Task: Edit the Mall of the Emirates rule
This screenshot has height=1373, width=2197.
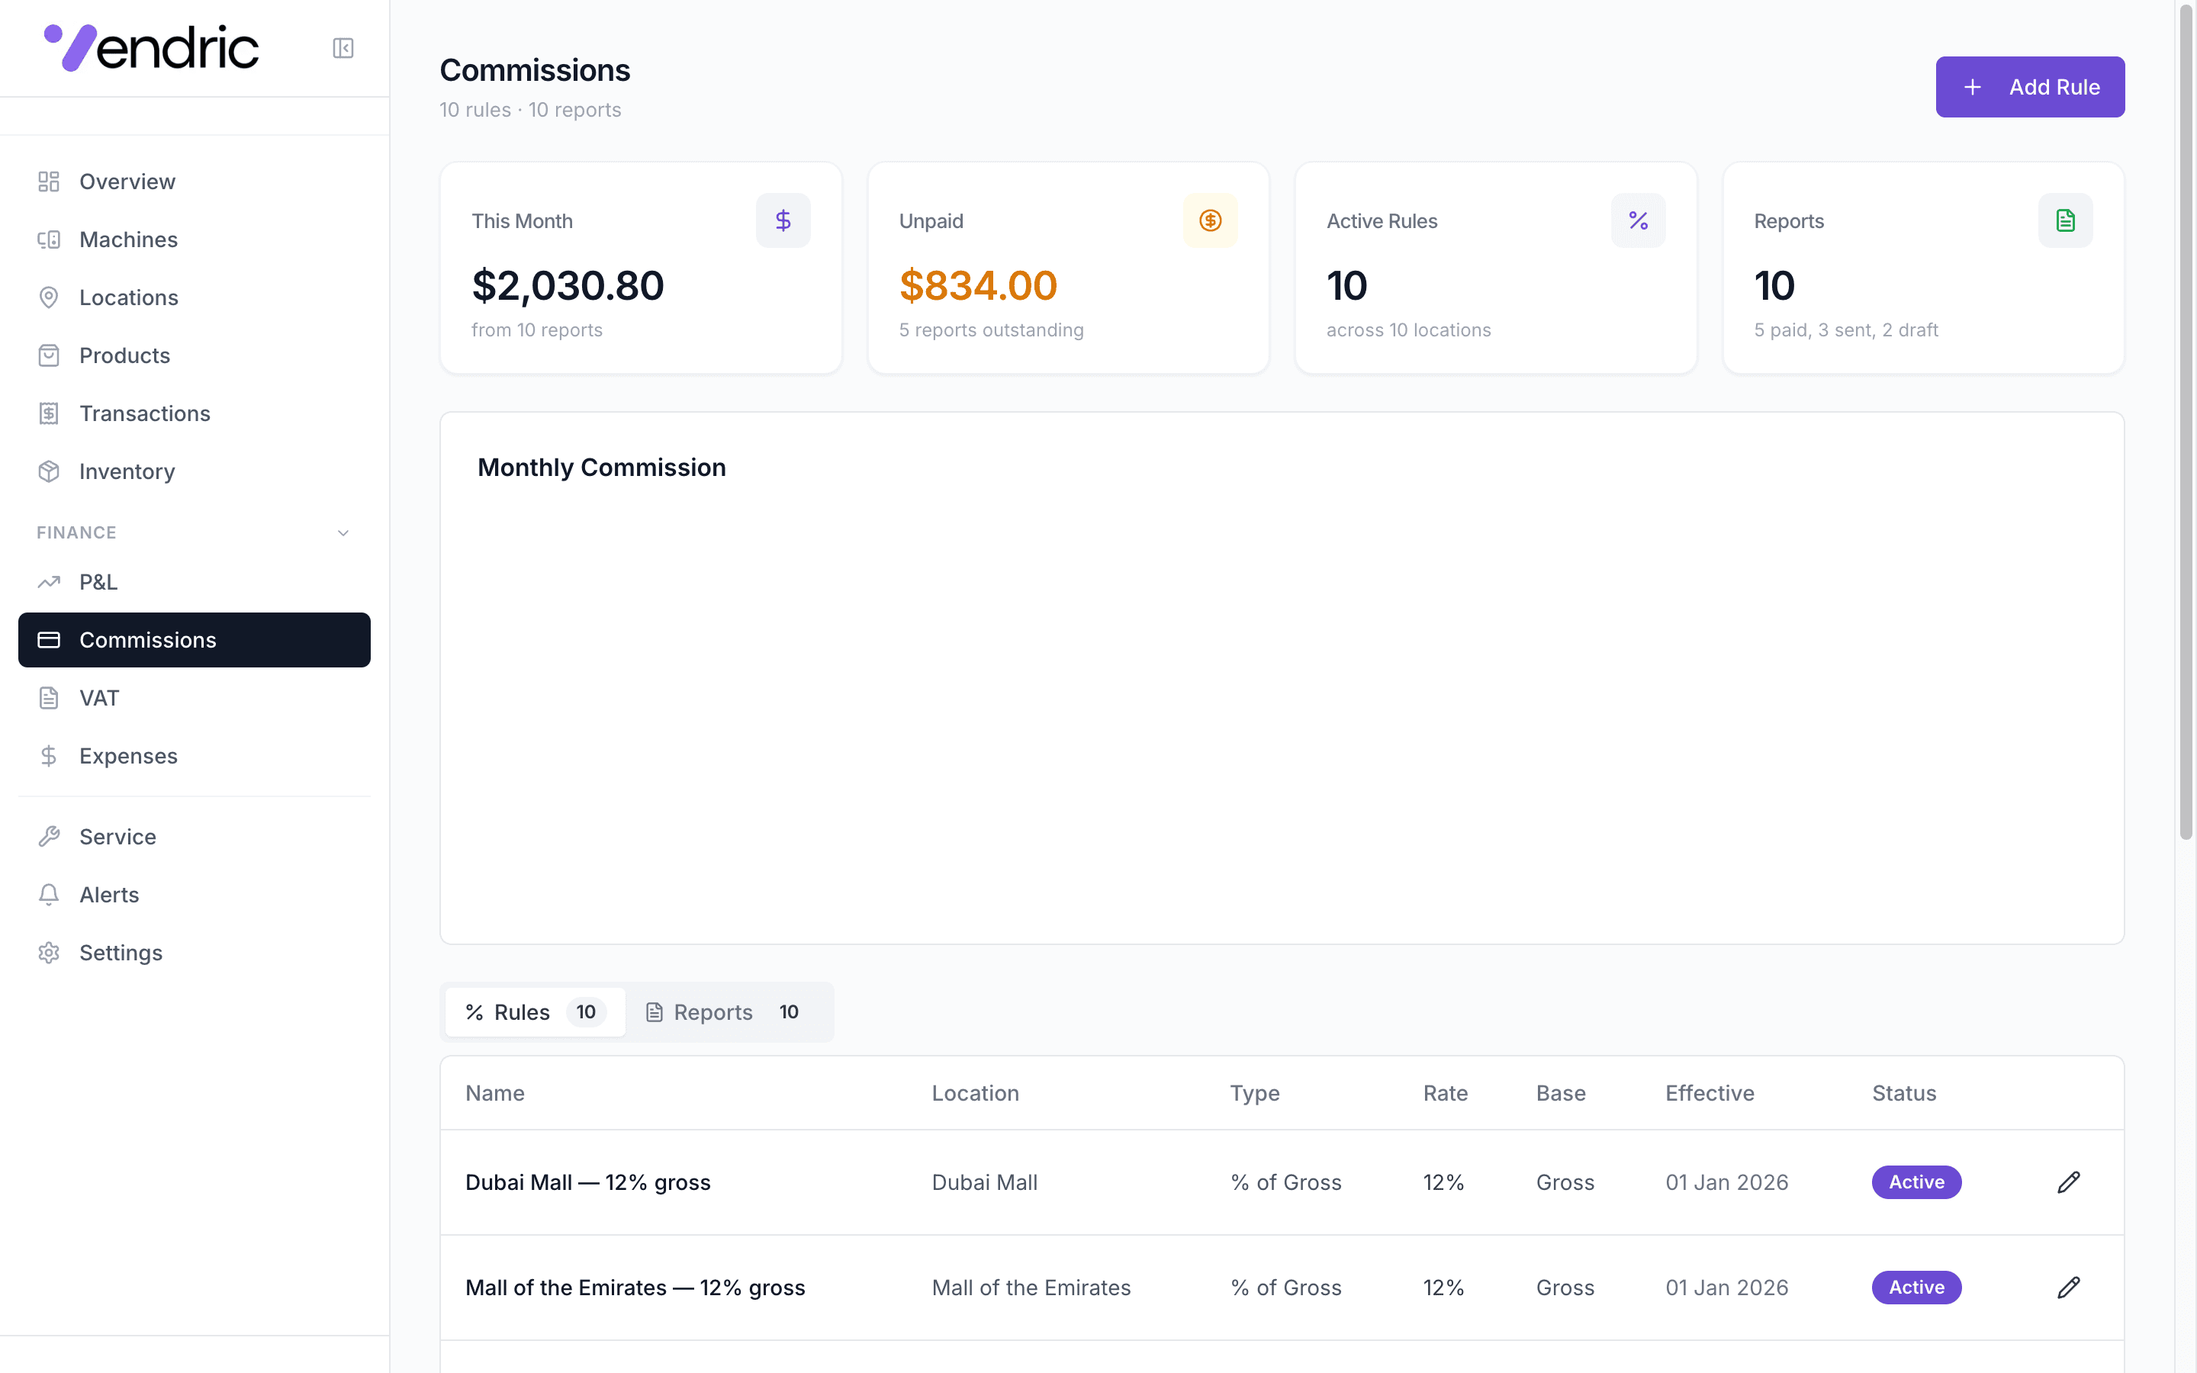Action: point(2068,1288)
